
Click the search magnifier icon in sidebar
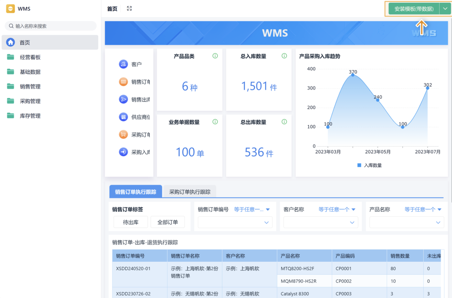(x=11, y=26)
